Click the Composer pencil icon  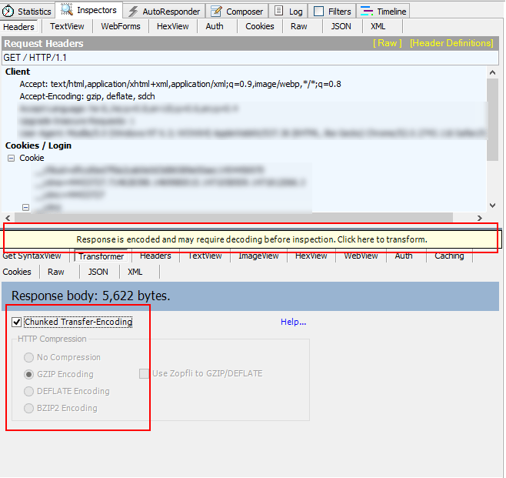coord(216,12)
